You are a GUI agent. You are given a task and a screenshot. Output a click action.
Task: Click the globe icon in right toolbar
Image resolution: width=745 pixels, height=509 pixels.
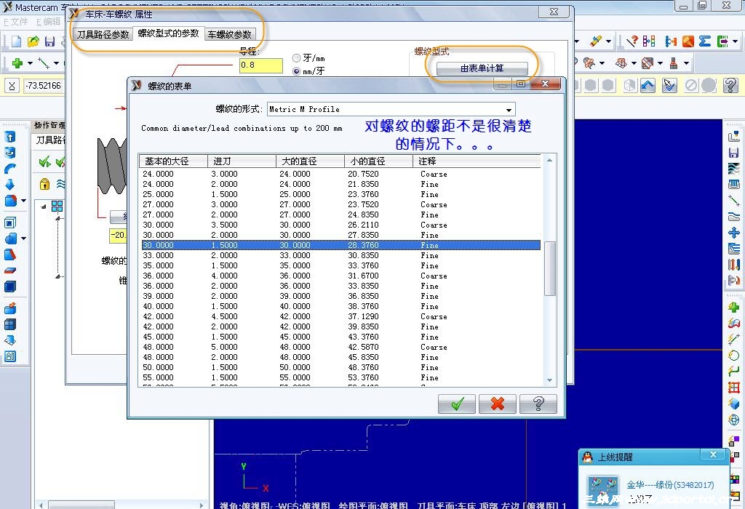pos(733,420)
